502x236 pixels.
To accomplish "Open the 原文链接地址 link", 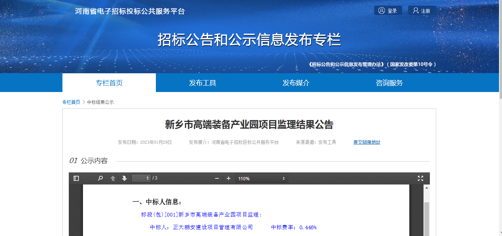I will pyautogui.click(x=367, y=142).
